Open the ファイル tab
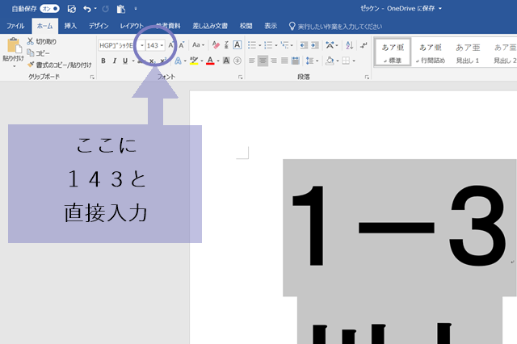Screen dimensions: 517x344 15,26
